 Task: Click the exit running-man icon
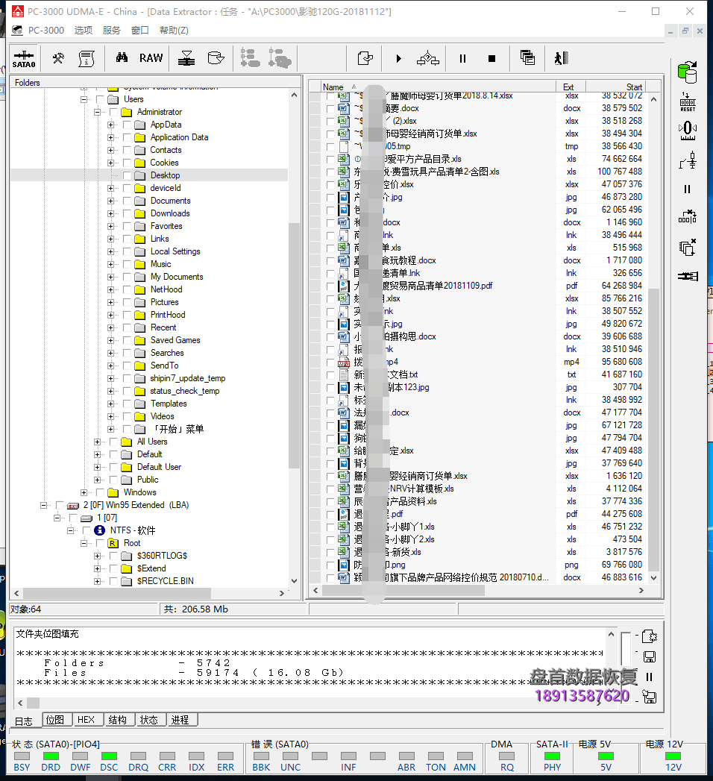561,58
